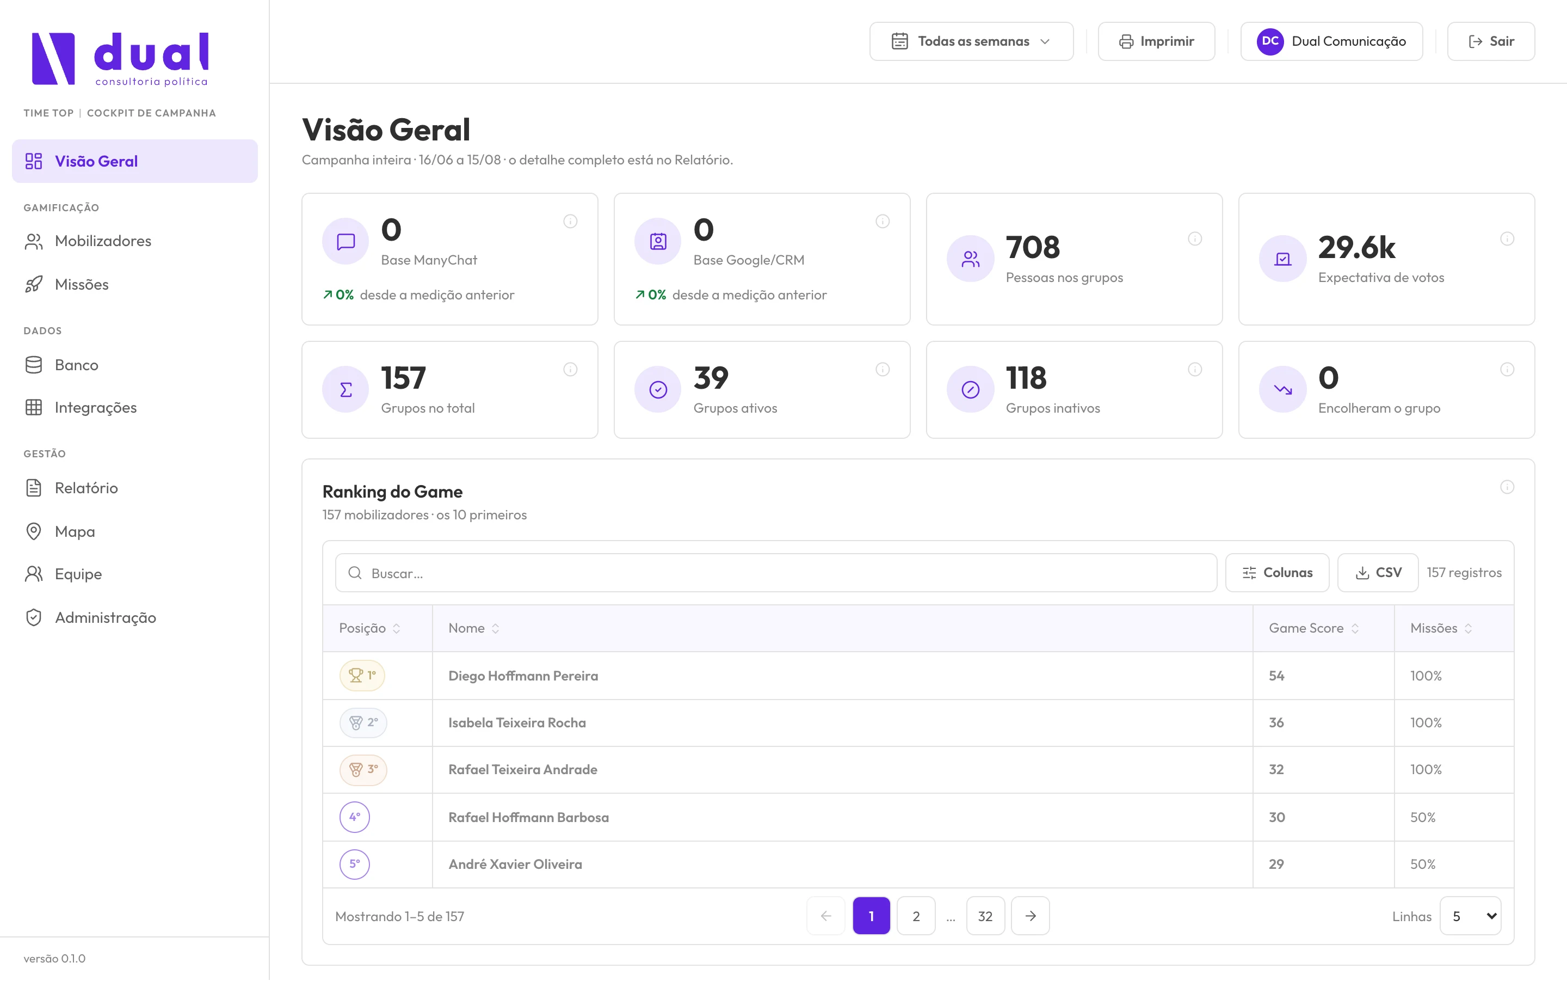1567x993 pixels.
Task: Click info icon on Pessoas nos grupos card
Action: click(x=1195, y=239)
